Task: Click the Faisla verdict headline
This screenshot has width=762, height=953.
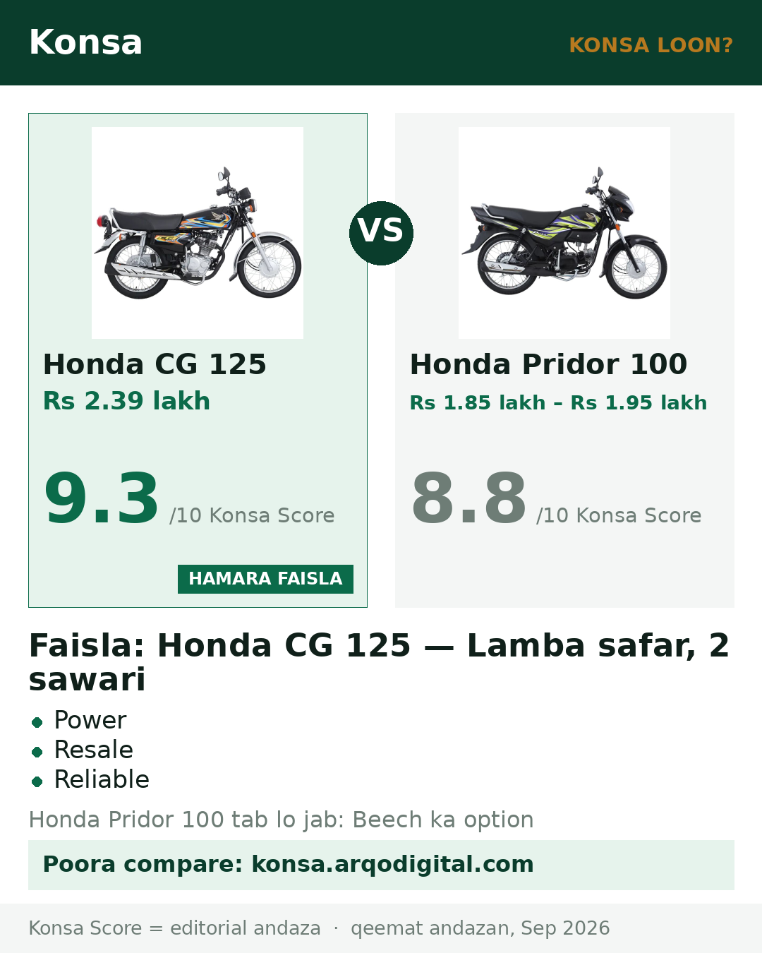Action: pyautogui.click(x=379, y=662)
